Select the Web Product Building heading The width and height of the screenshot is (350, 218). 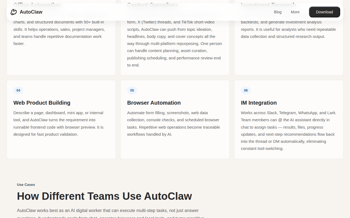[42, 103]
